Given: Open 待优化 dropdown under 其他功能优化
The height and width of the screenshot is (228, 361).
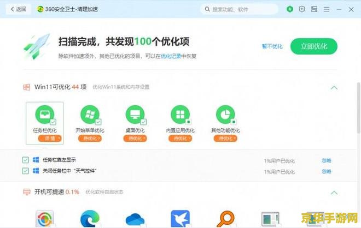Looking at the screenshot, I should 225,139.
